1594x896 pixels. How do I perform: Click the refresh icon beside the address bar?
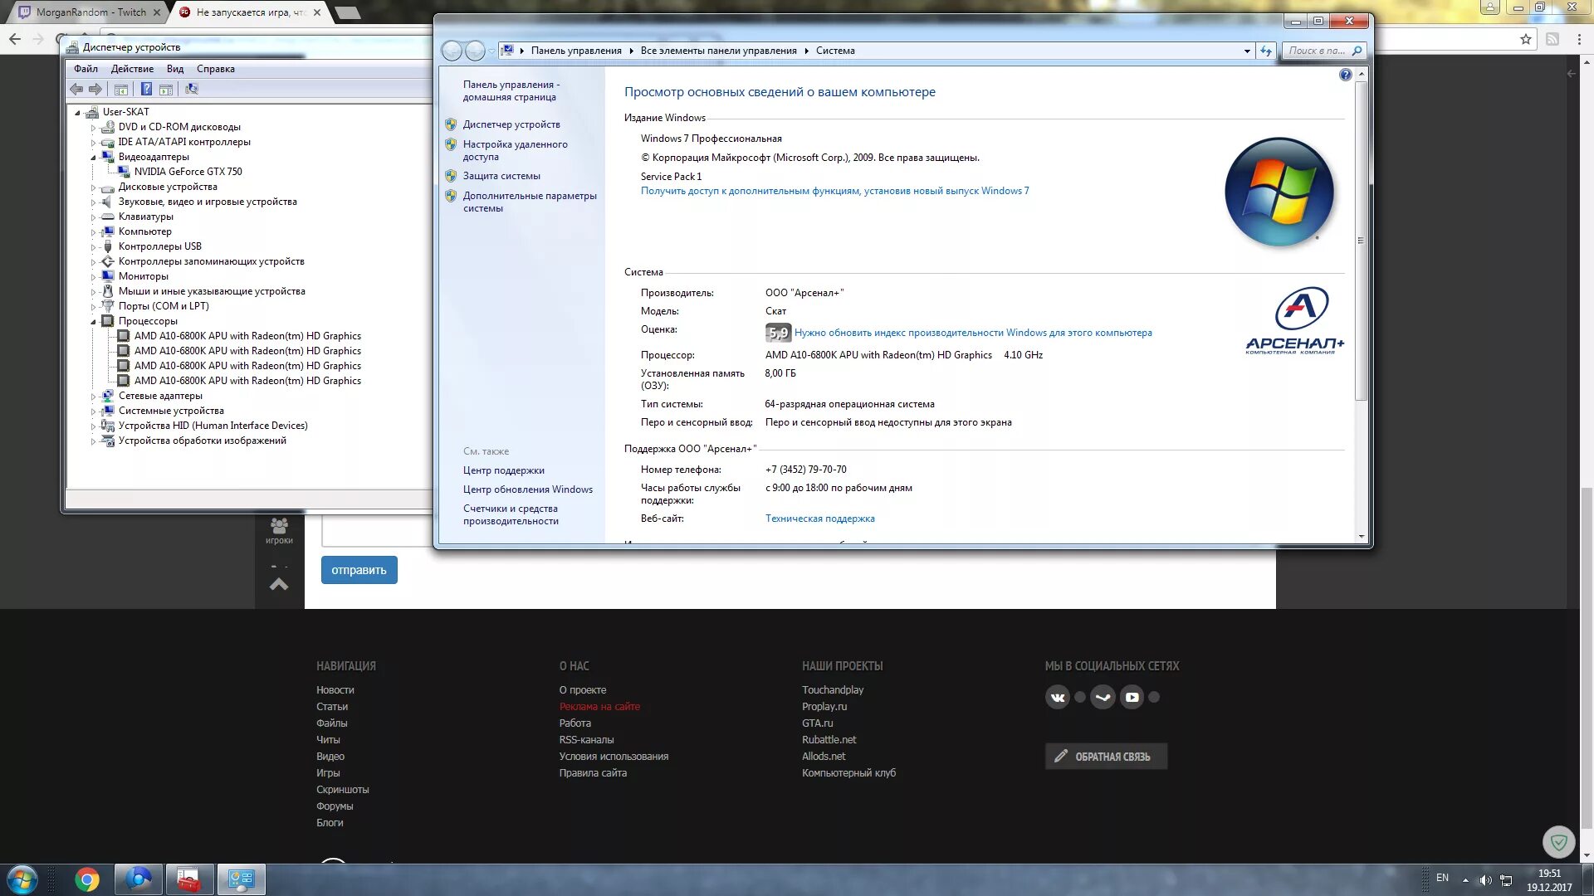point(1265,51)
